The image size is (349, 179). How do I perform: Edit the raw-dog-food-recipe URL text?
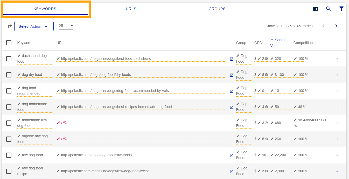pyautogui.click(x=105, y=171)
